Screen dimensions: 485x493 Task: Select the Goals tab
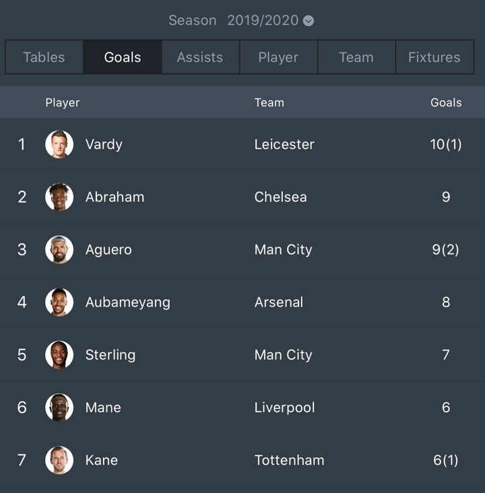click(x=123, y=57)
